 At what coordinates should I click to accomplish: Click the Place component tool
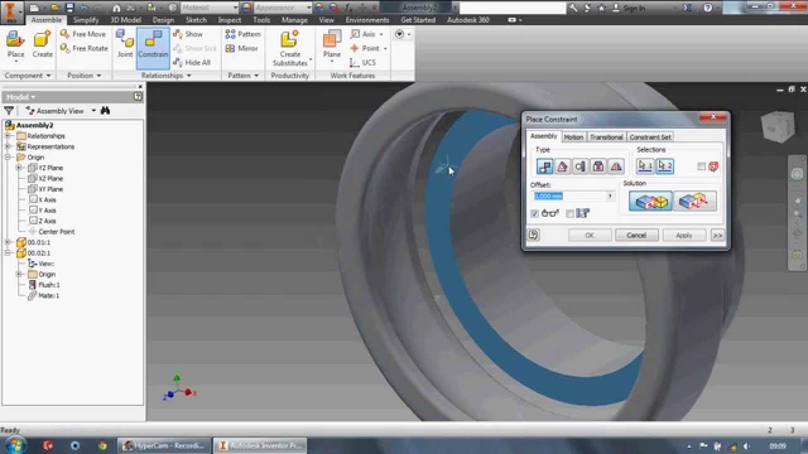coord(16,45)
